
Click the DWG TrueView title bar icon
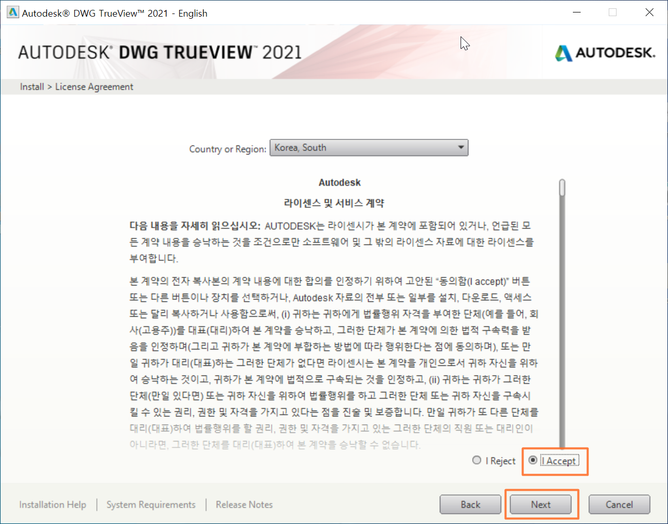tap(12, 13)
